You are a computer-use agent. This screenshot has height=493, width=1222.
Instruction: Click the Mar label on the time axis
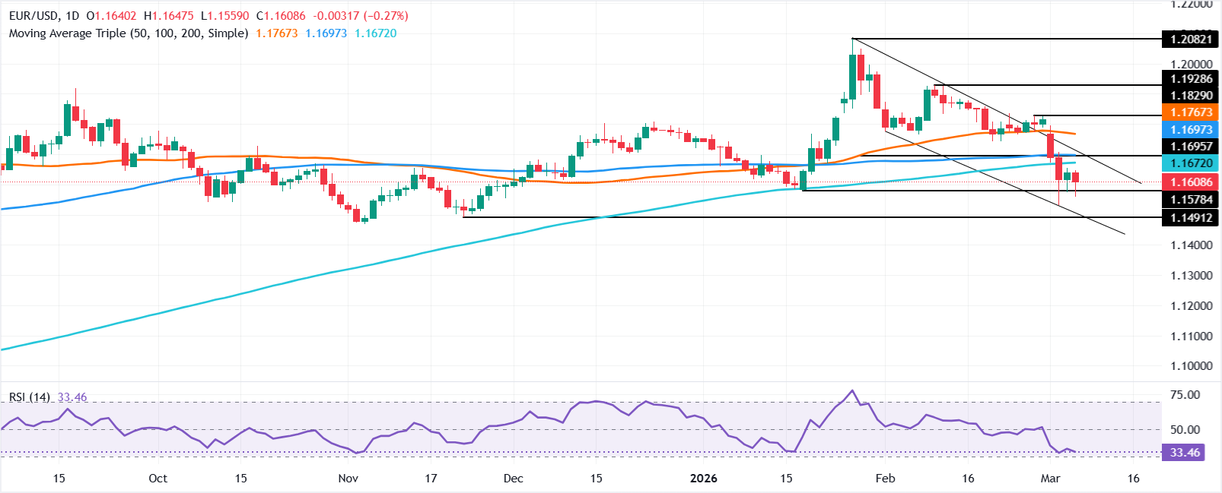coord(1051,479)
